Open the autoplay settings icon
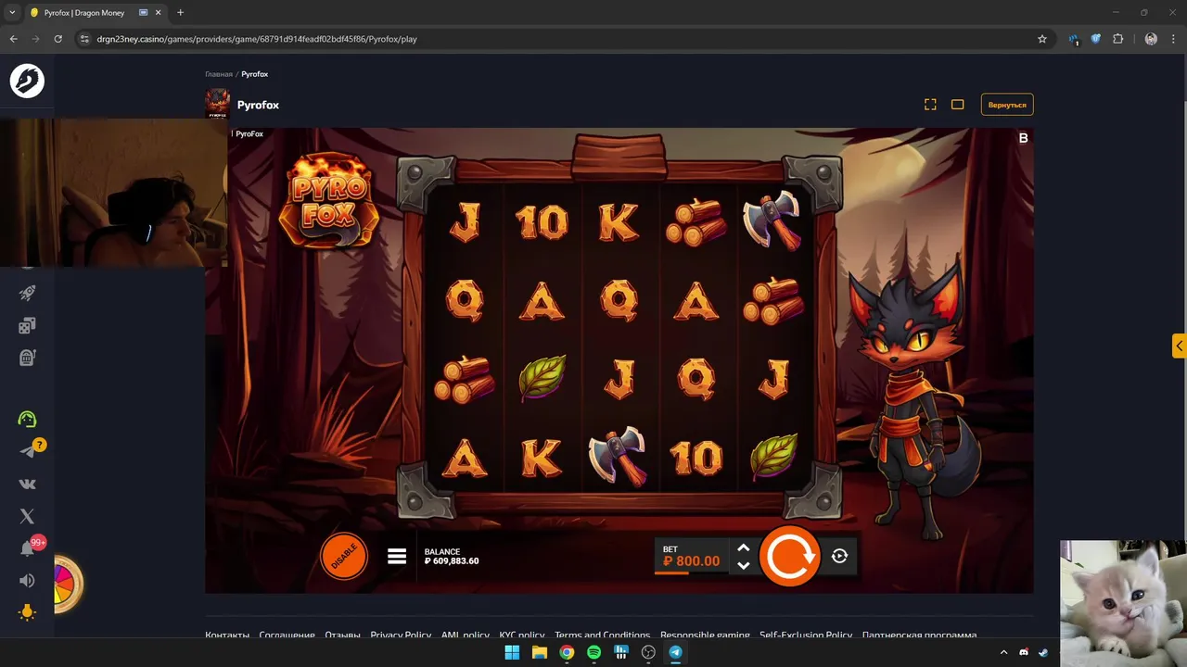Viewport: 1187px width, 667px height. [x=839, y=556]
